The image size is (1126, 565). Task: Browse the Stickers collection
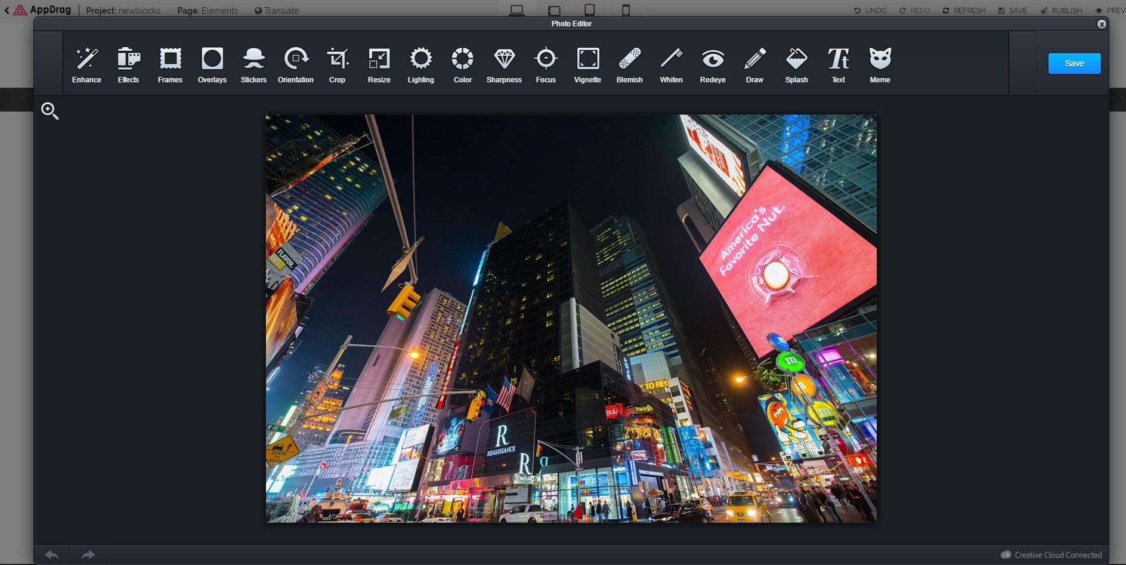[253, 64]
